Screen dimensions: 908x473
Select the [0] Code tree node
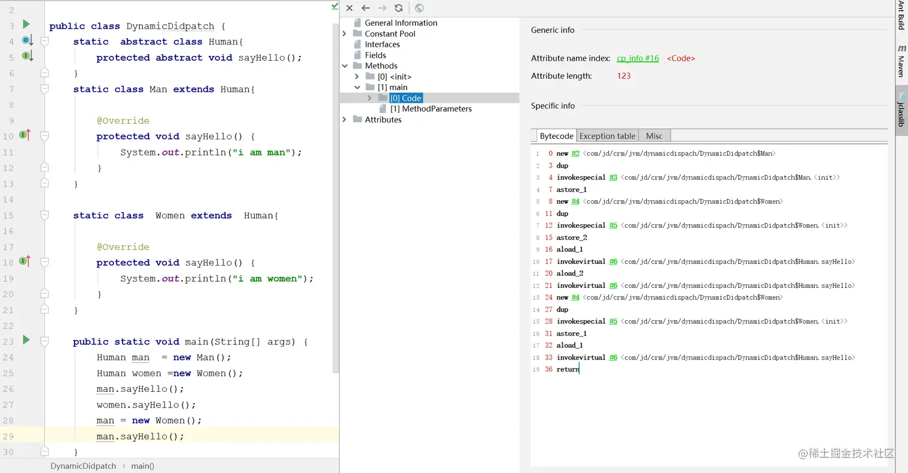pyautogui.click(x=405, y=98)
